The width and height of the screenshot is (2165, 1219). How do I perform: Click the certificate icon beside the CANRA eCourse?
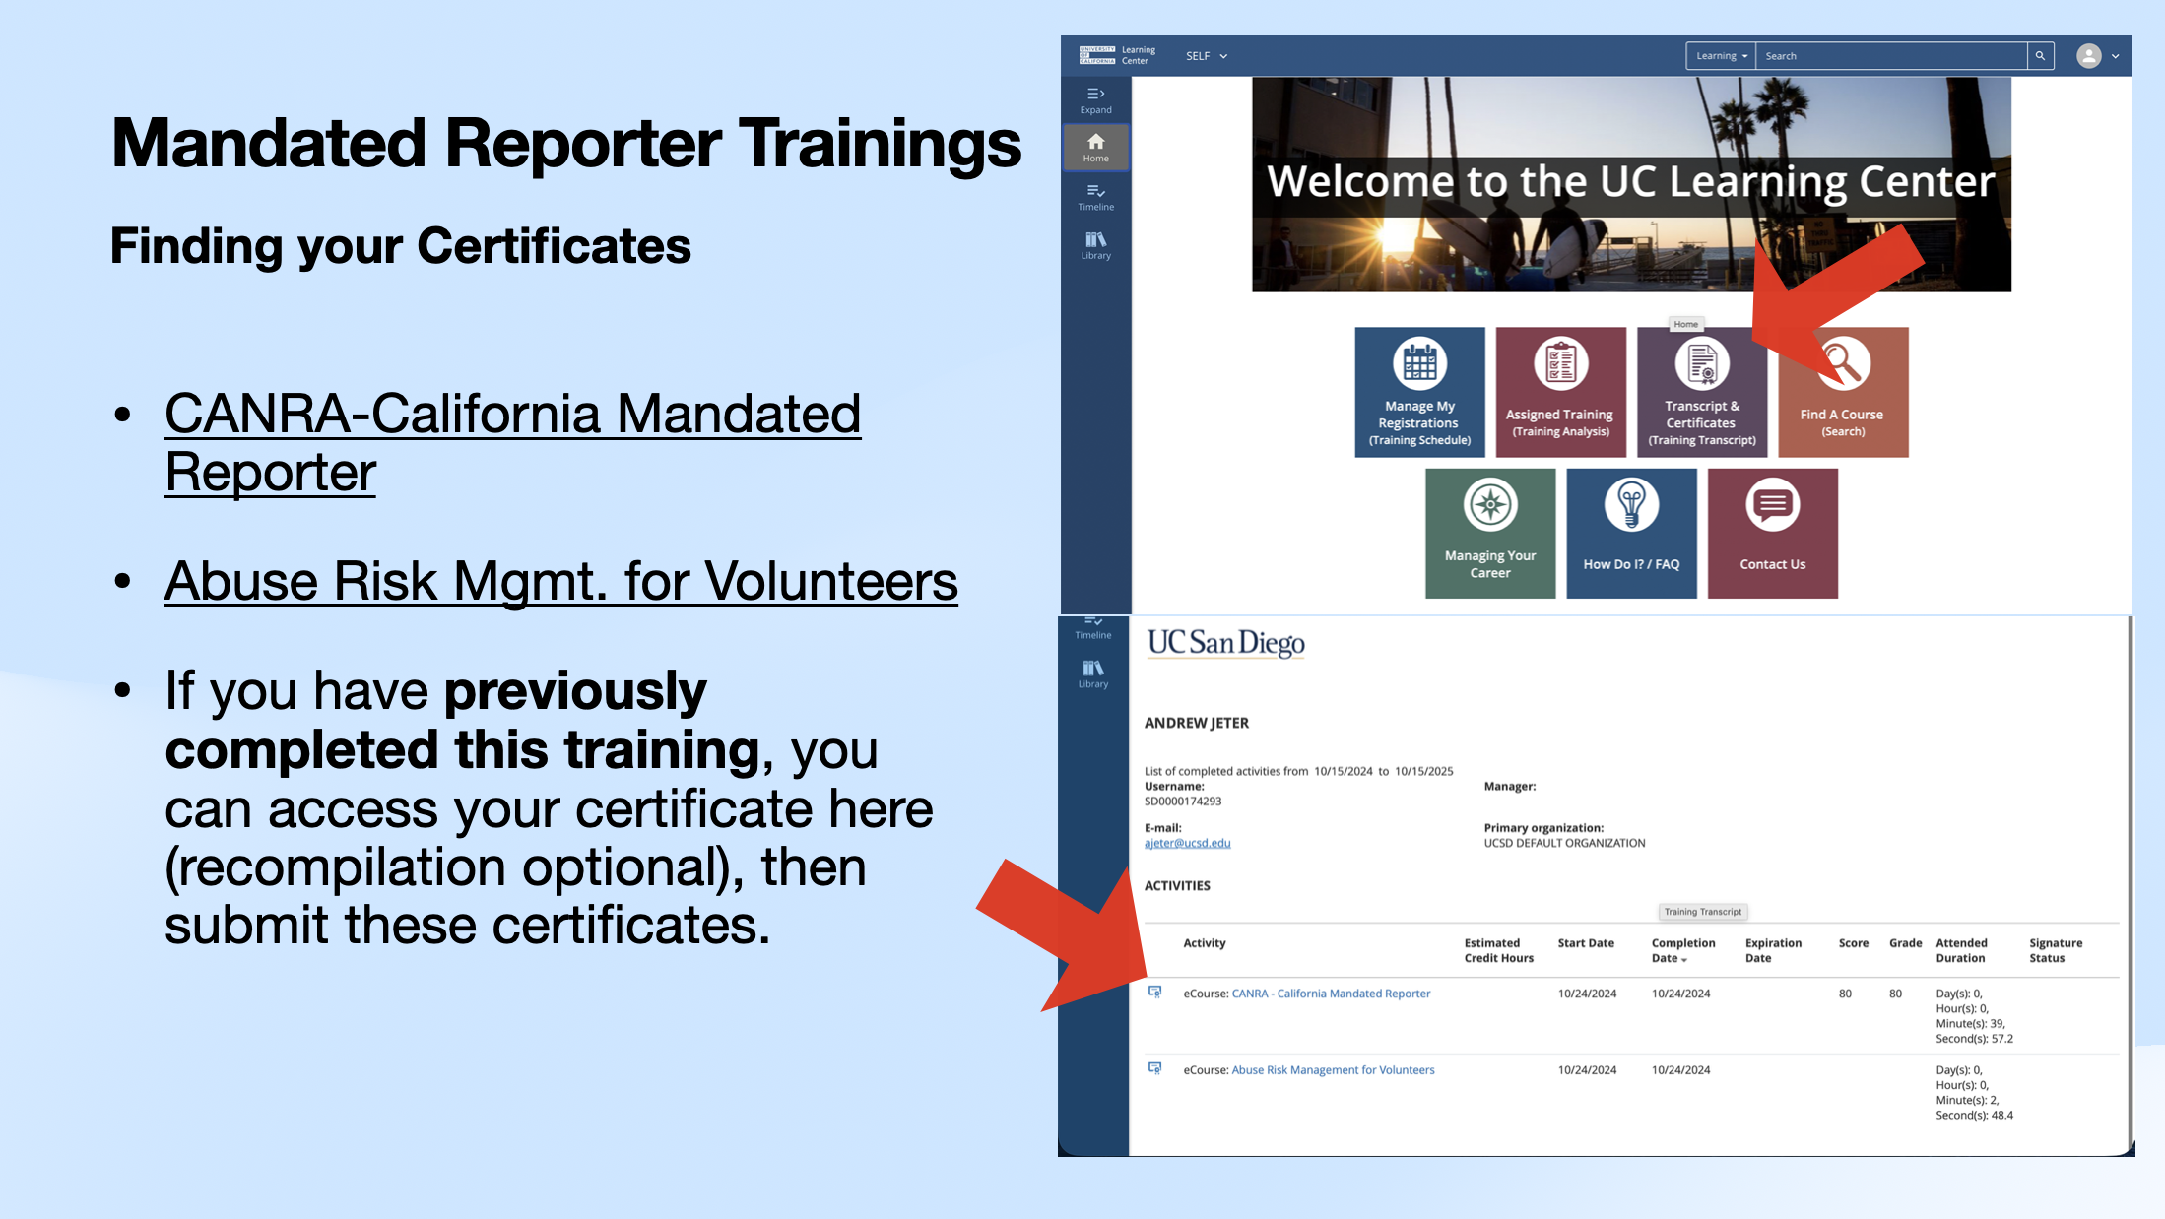coord(1155,993)
